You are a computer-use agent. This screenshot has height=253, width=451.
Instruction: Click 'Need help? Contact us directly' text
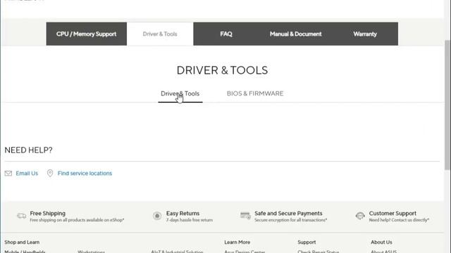pos(399,220)
